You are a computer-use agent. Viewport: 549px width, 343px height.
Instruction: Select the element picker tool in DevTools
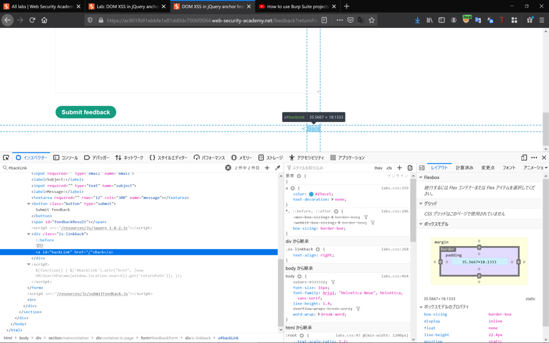[5, 157]
